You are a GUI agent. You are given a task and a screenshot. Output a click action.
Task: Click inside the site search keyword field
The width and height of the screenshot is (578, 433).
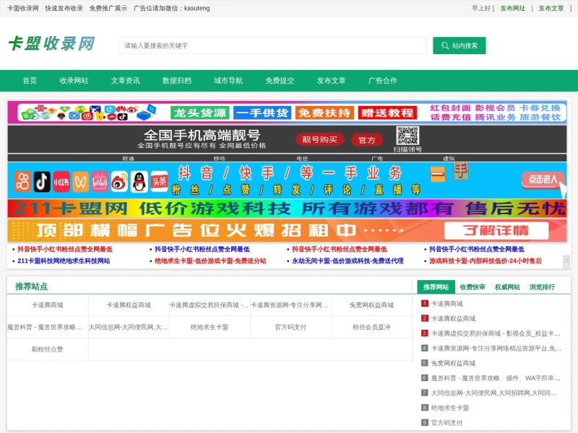[x=273, y=45]
